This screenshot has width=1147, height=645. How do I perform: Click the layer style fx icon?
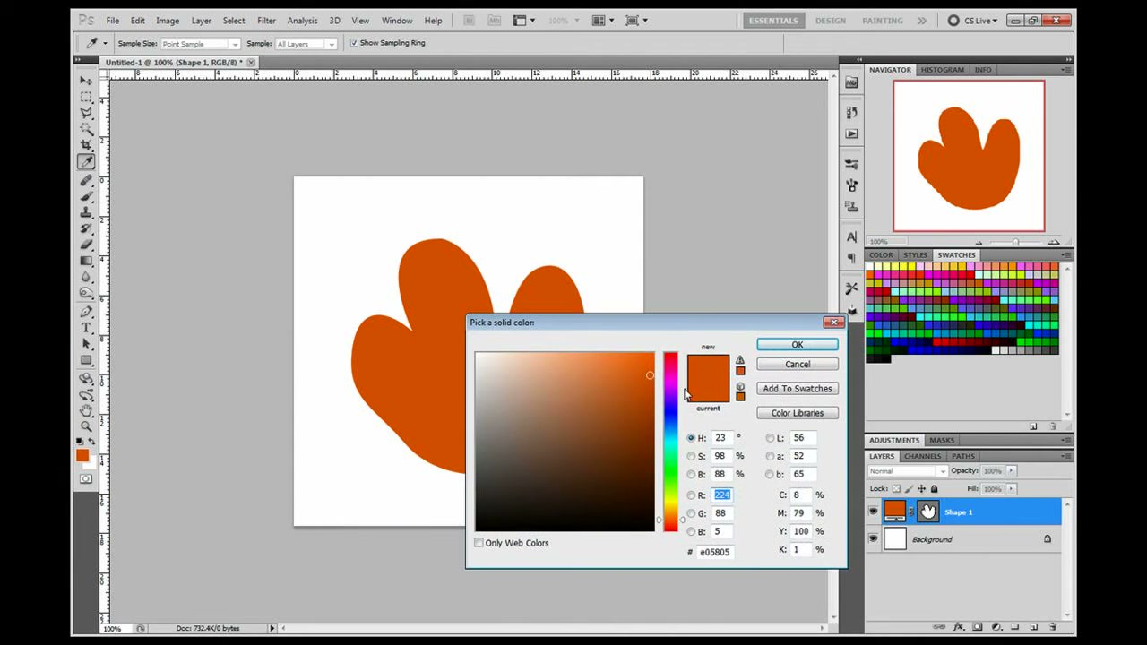click(959, 627)
